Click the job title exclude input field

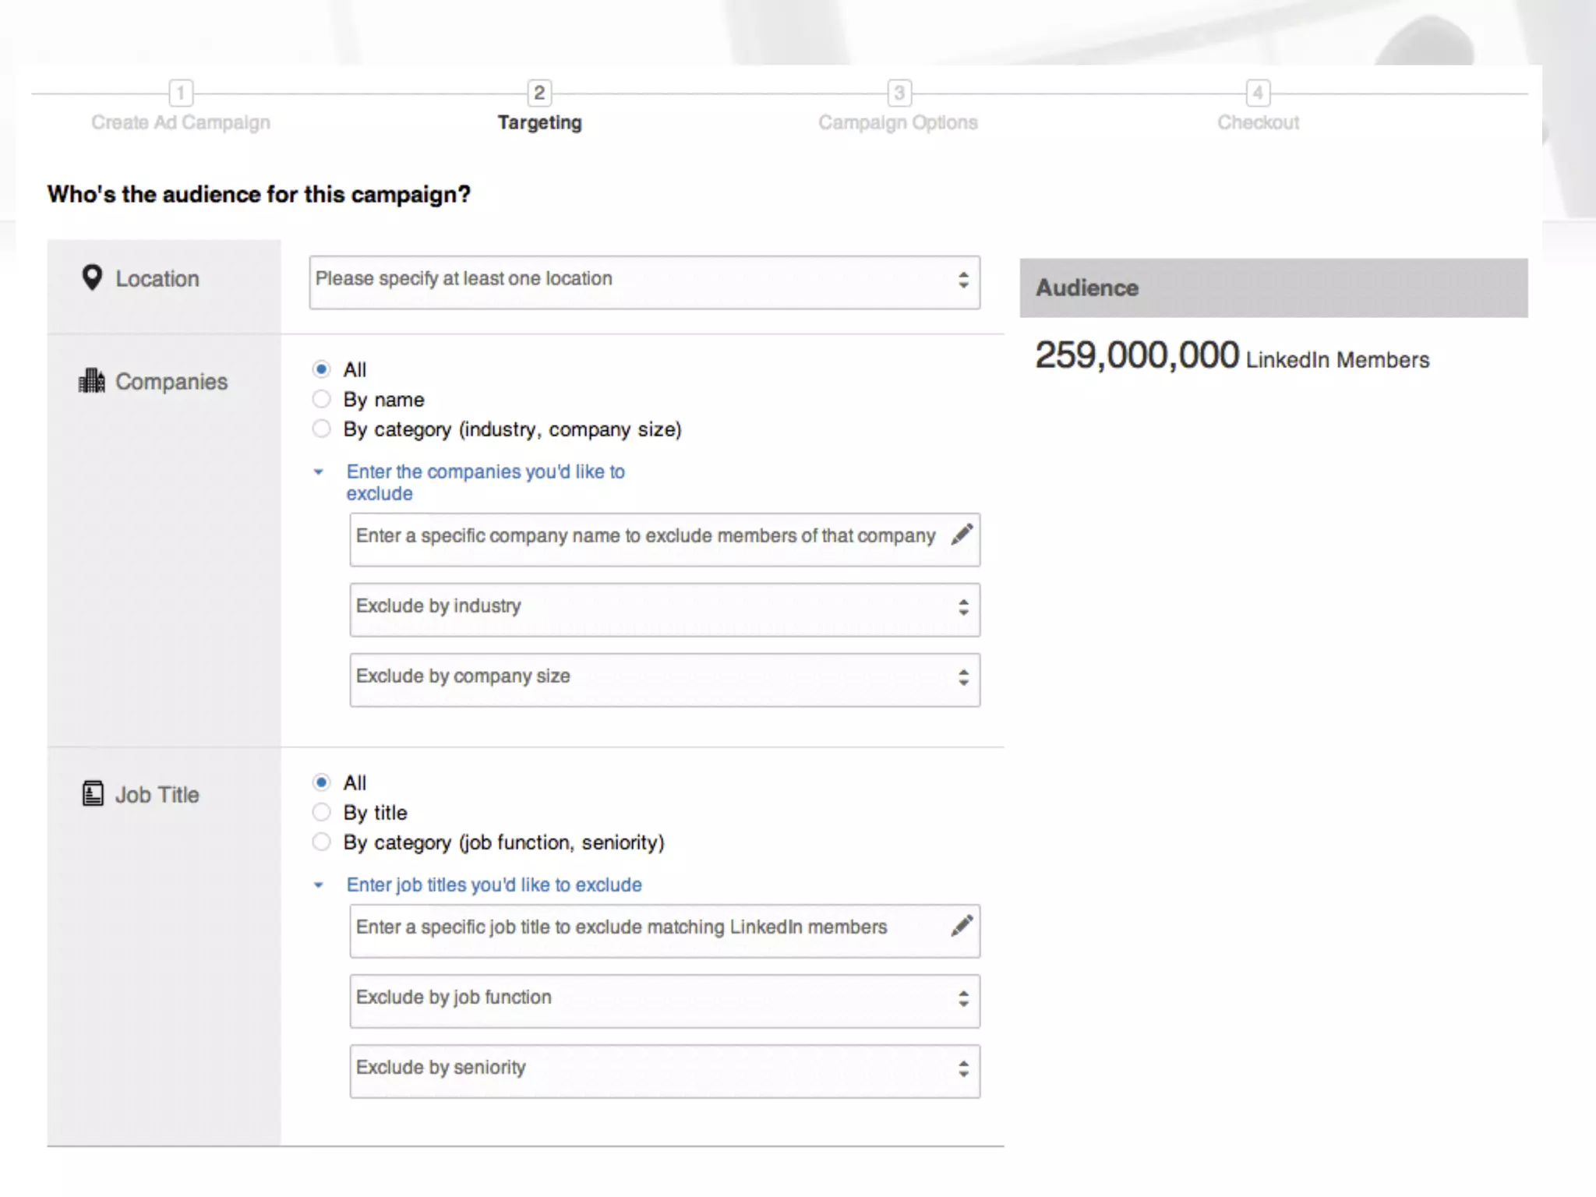pyautogui.click(x=665, y=930)
